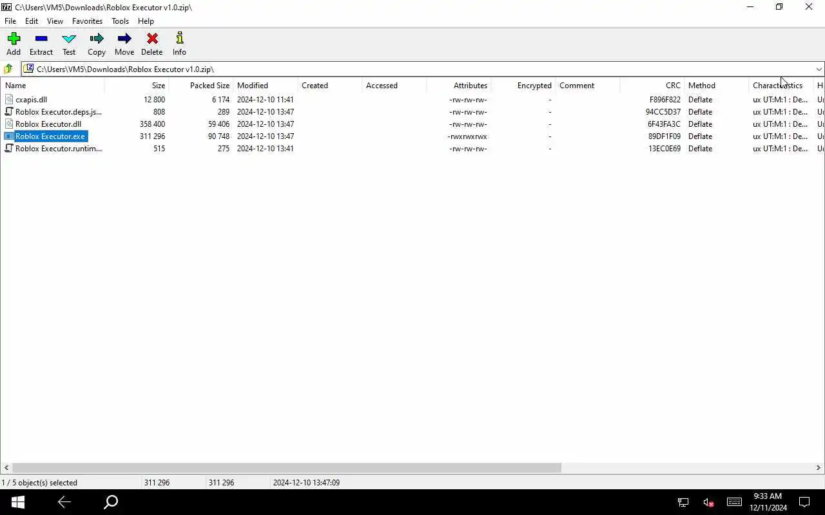Screen dimensions: 825x515
Task: Click packed size value 90 748
Action: [218, 136]
